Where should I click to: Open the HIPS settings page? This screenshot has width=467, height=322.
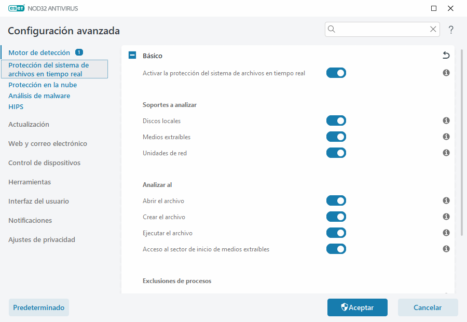pyautogui.click(x=16, y=106)
